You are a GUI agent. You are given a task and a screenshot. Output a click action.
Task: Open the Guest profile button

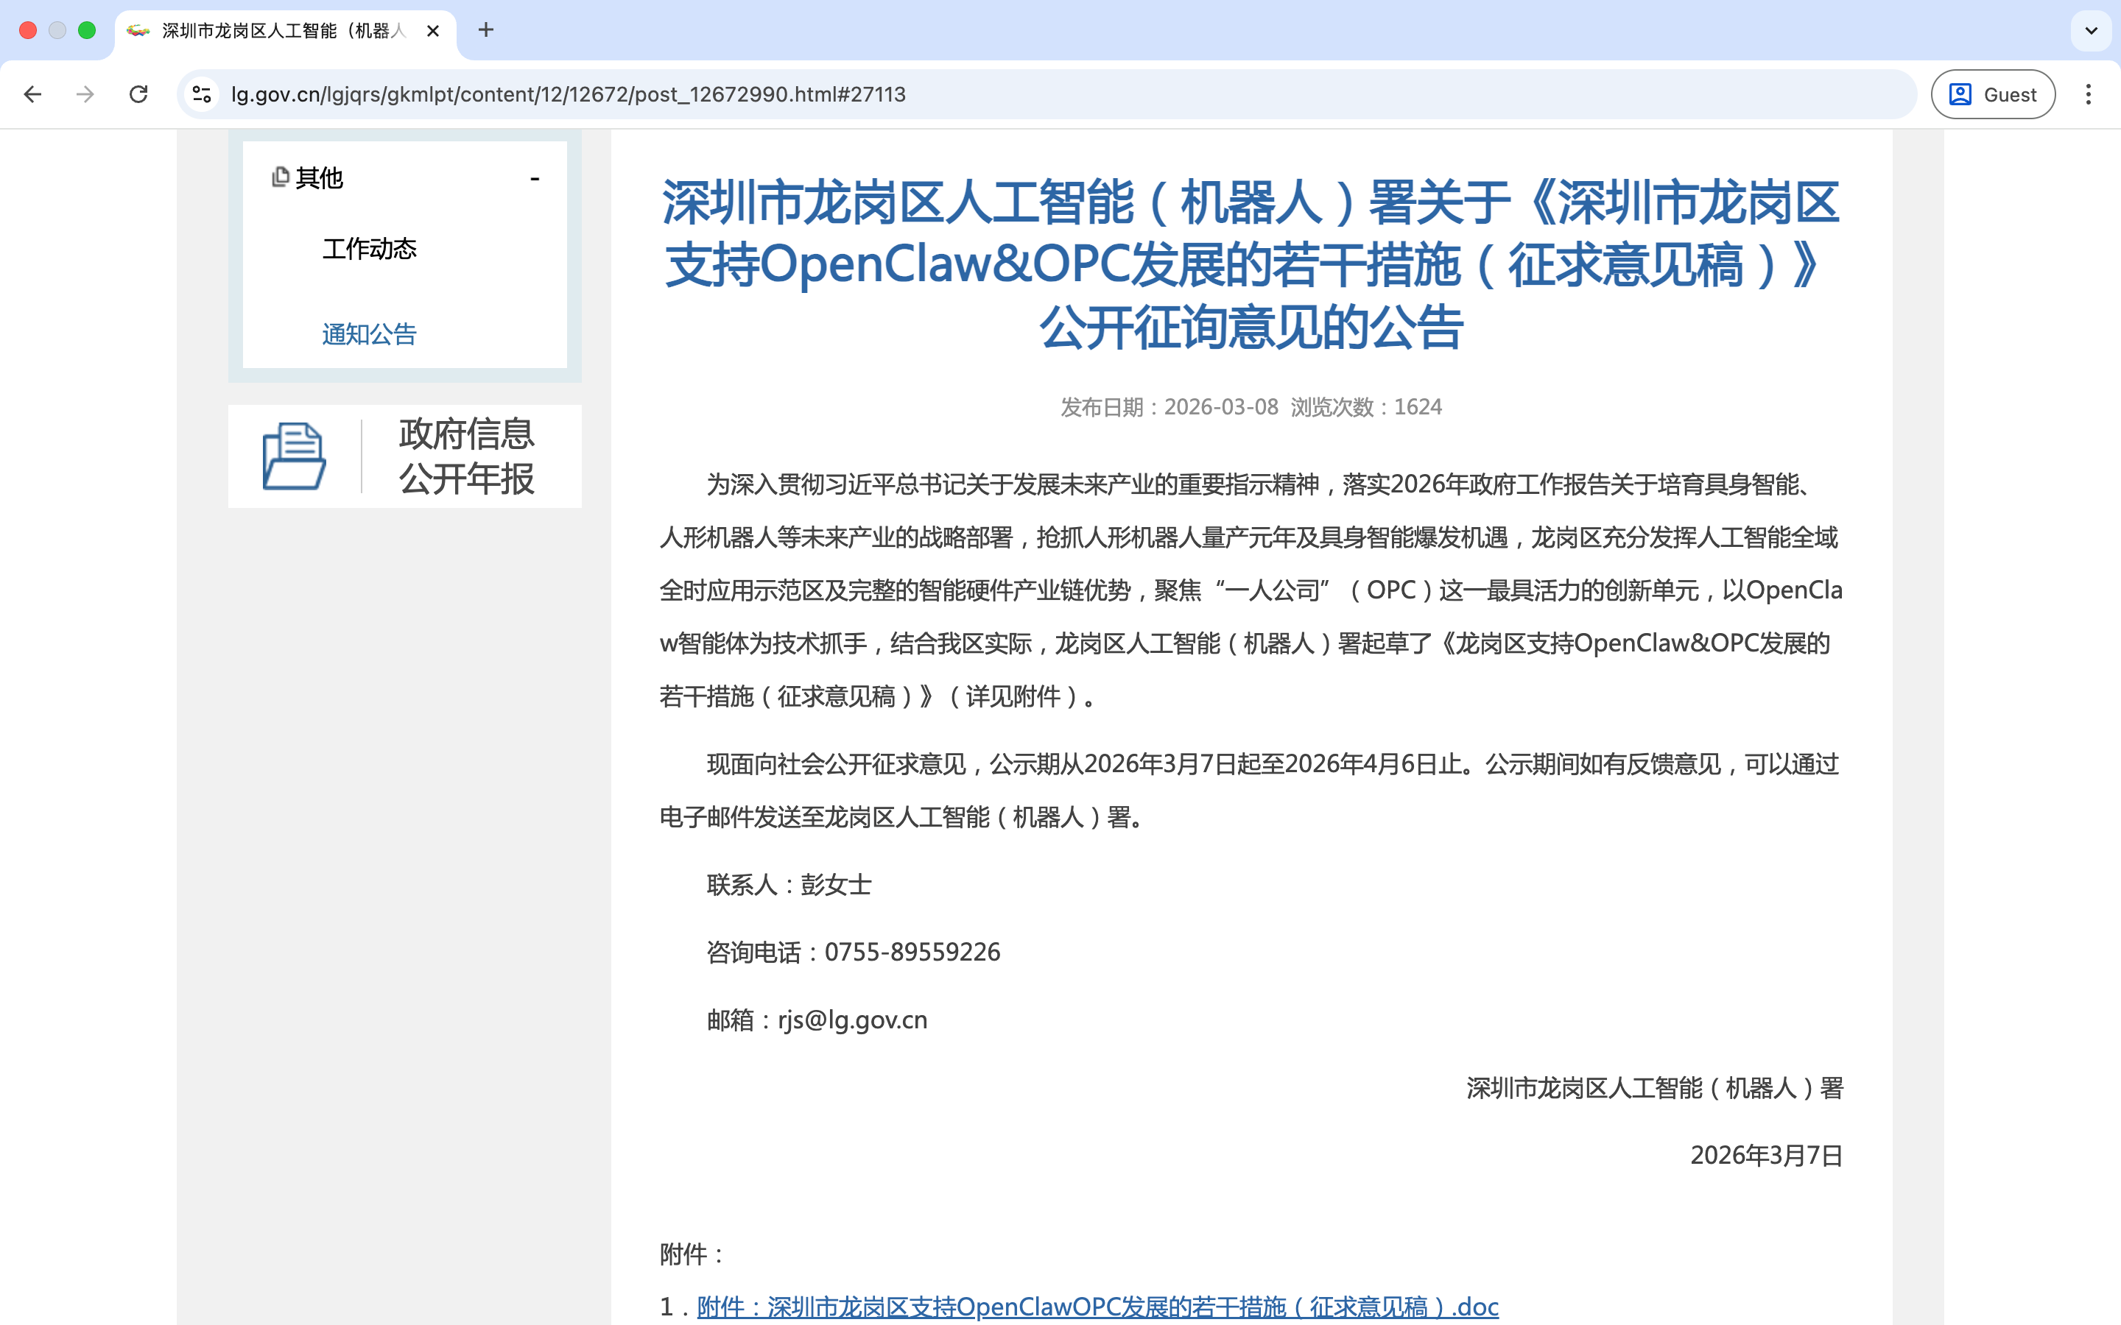(x=1992, y=95)
